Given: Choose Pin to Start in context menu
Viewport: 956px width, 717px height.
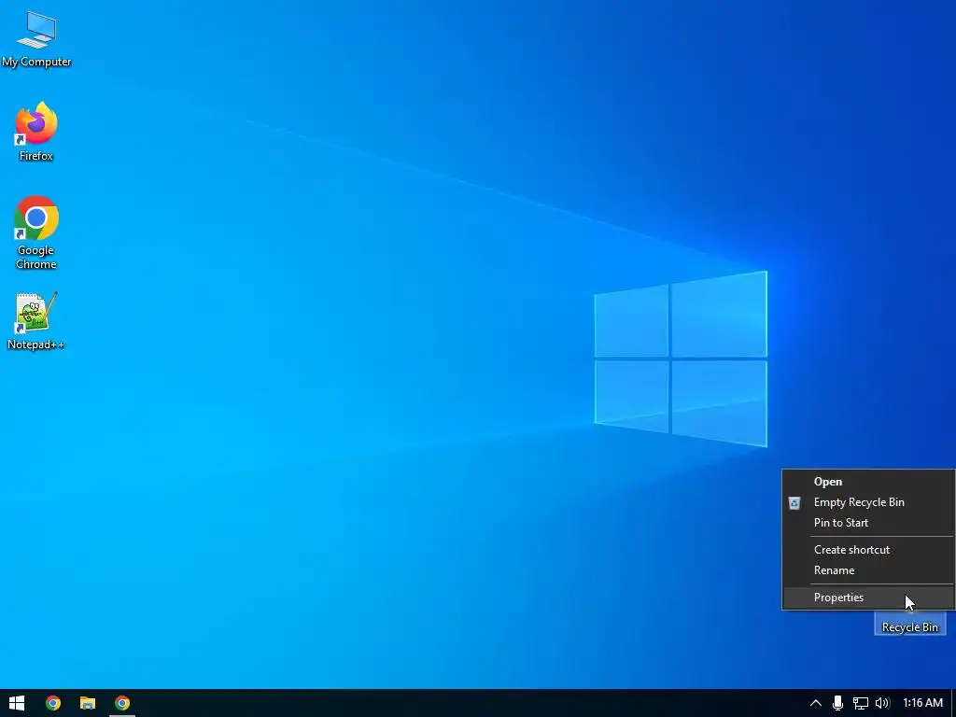Looking at the screenshot, I should click(x=868, y=523).
